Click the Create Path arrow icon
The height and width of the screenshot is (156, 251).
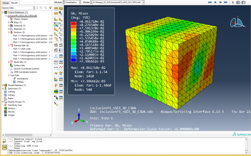click(56, 67)
